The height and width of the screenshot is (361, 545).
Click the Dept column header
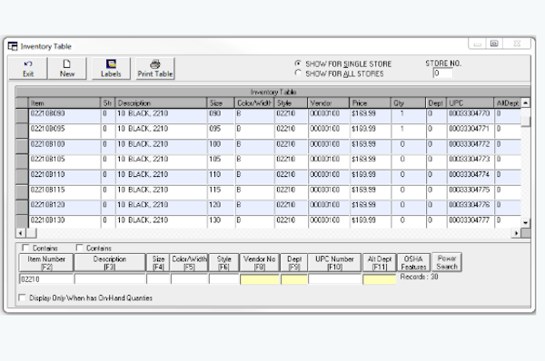point(436,103)
